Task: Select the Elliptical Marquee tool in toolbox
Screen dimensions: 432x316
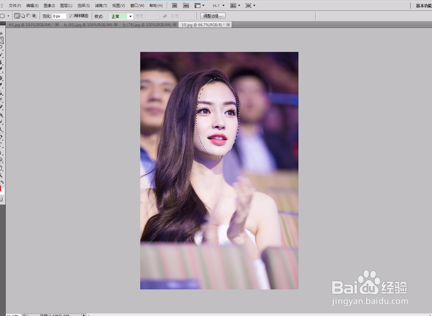Action: tap(1, 40)
